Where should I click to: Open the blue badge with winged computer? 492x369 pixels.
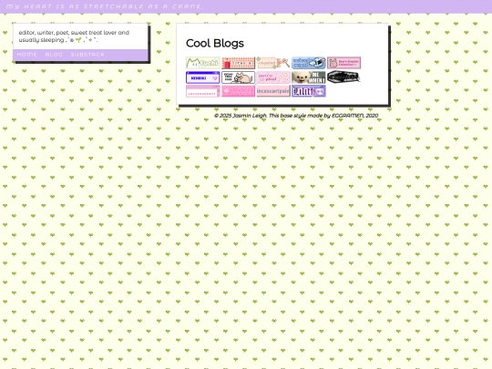(x=309, y=63)
